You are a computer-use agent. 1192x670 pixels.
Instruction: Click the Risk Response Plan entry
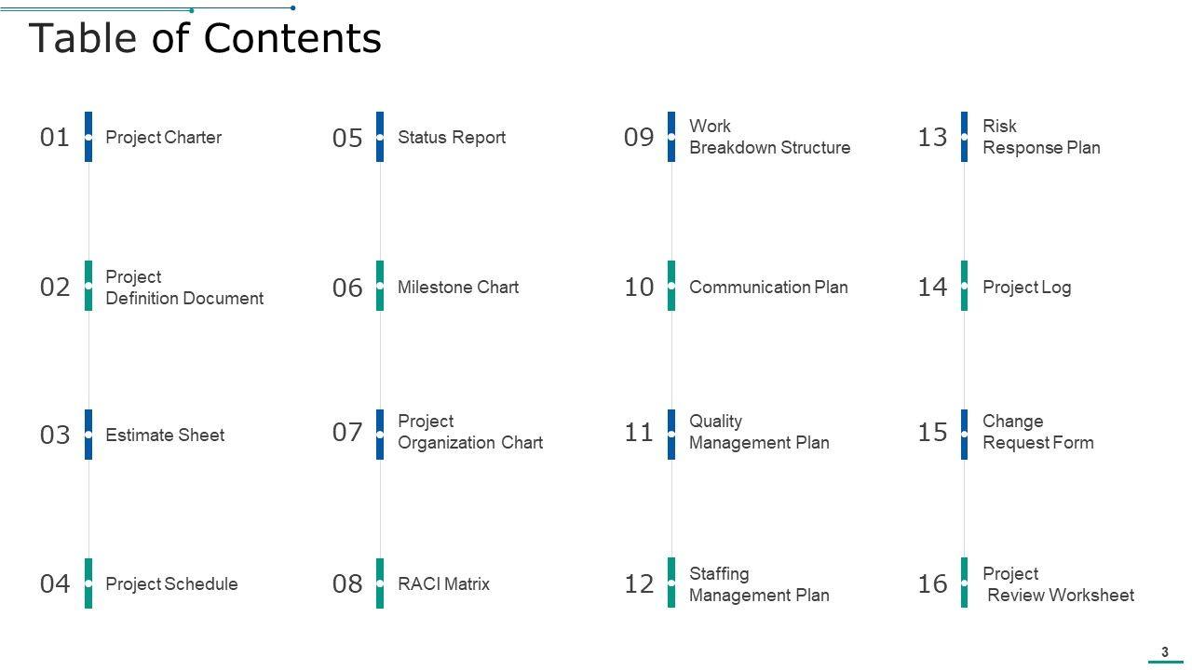(1040, 138)
